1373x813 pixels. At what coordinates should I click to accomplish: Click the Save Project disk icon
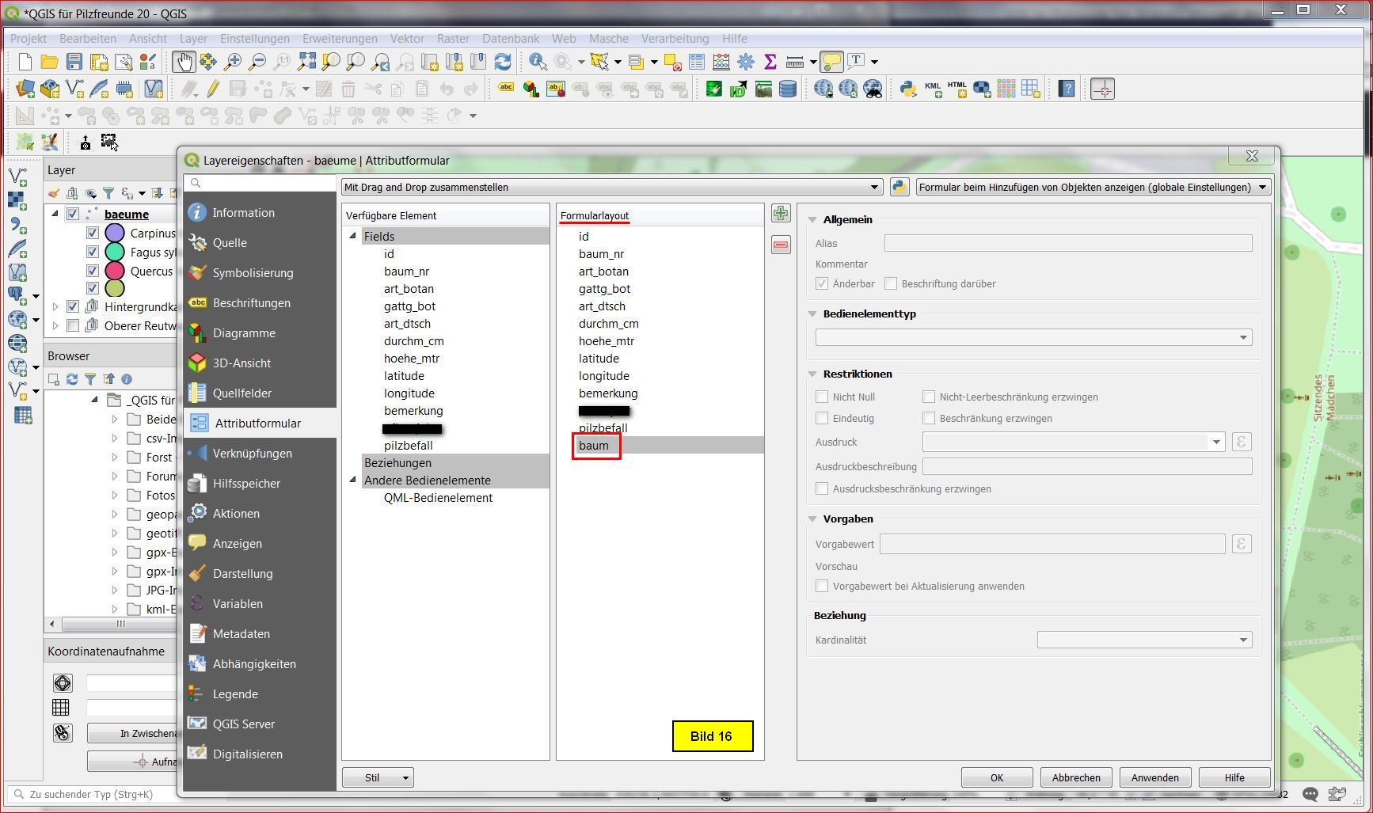(x=74, y=62)
